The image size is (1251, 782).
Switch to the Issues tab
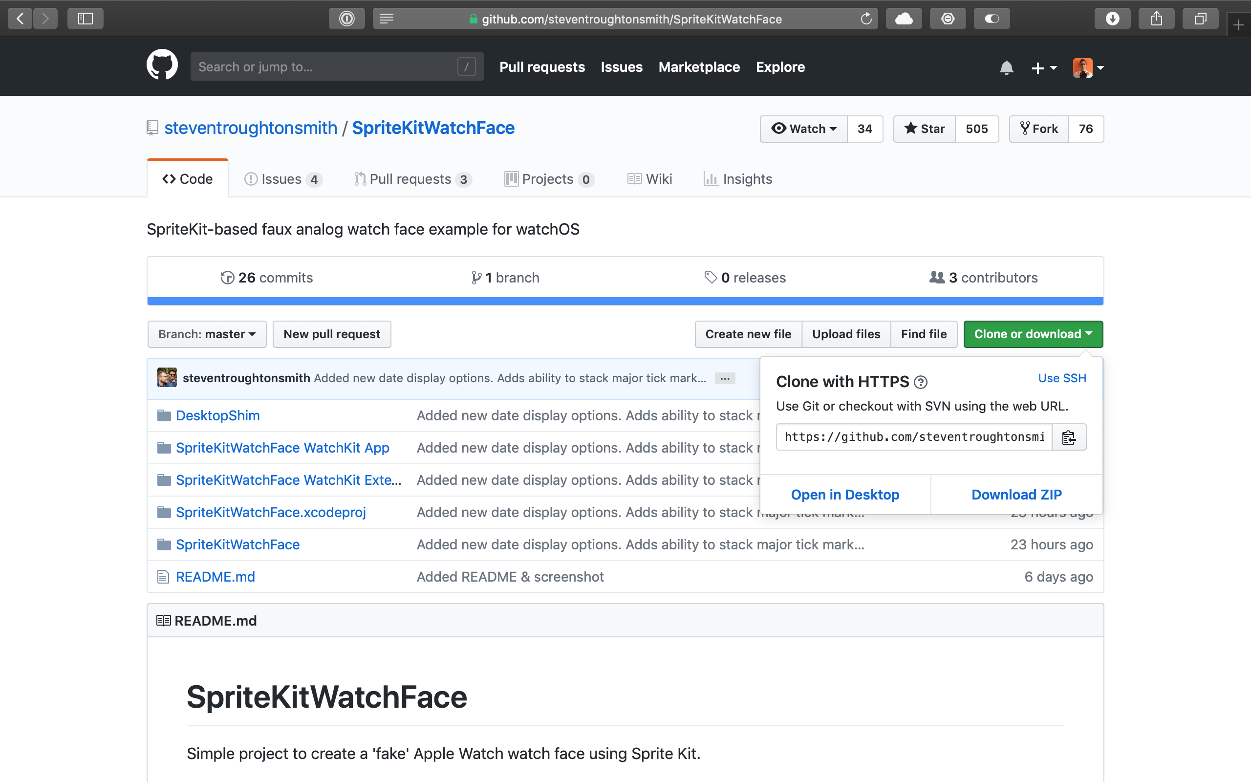tap(283, 179)
